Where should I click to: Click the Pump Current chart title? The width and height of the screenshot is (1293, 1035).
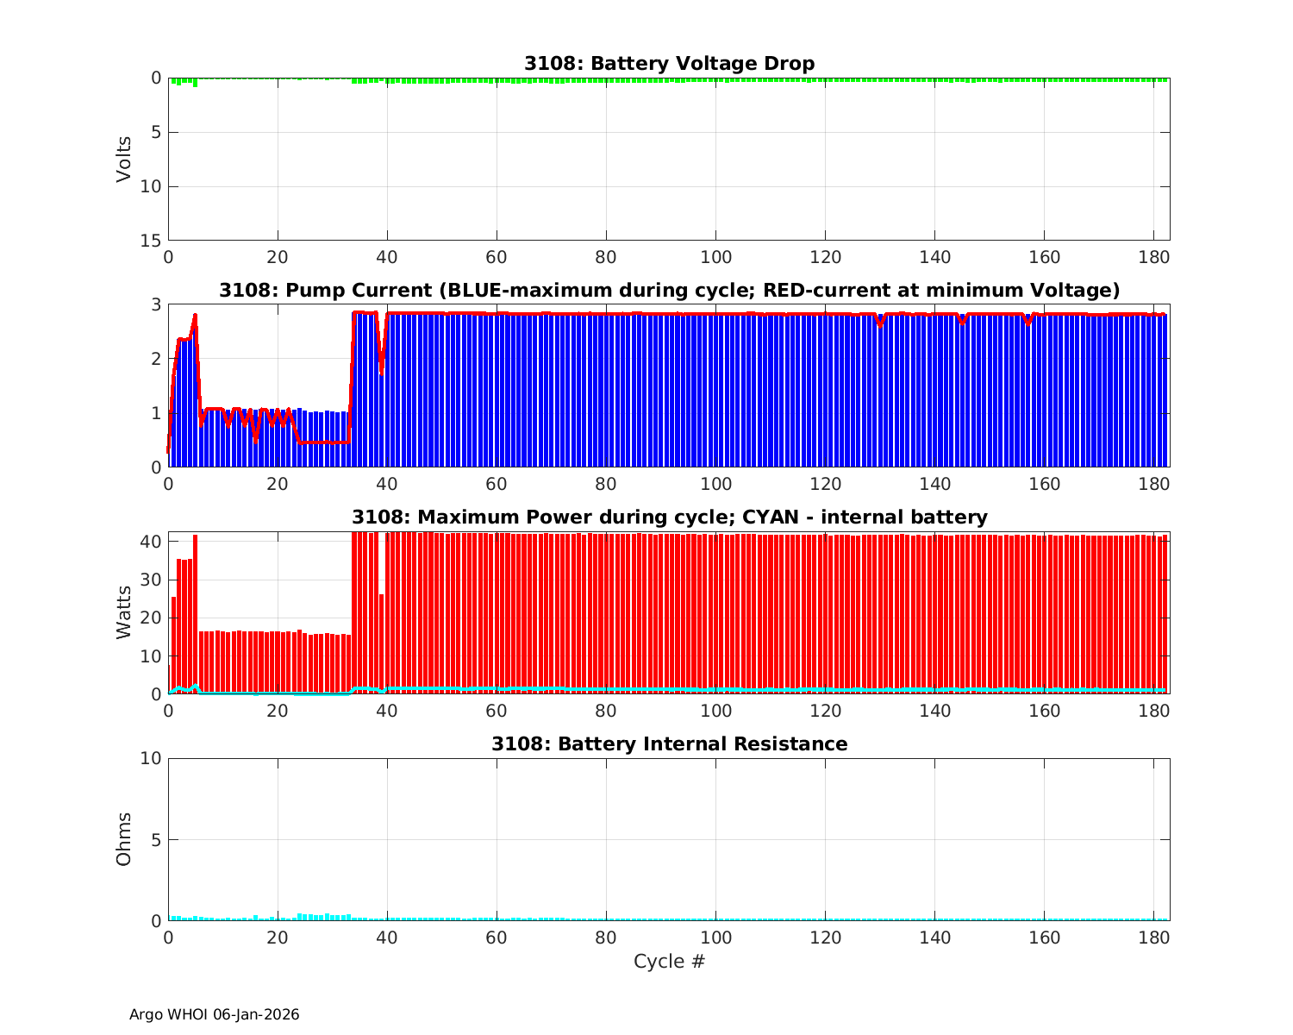[669, 291]
